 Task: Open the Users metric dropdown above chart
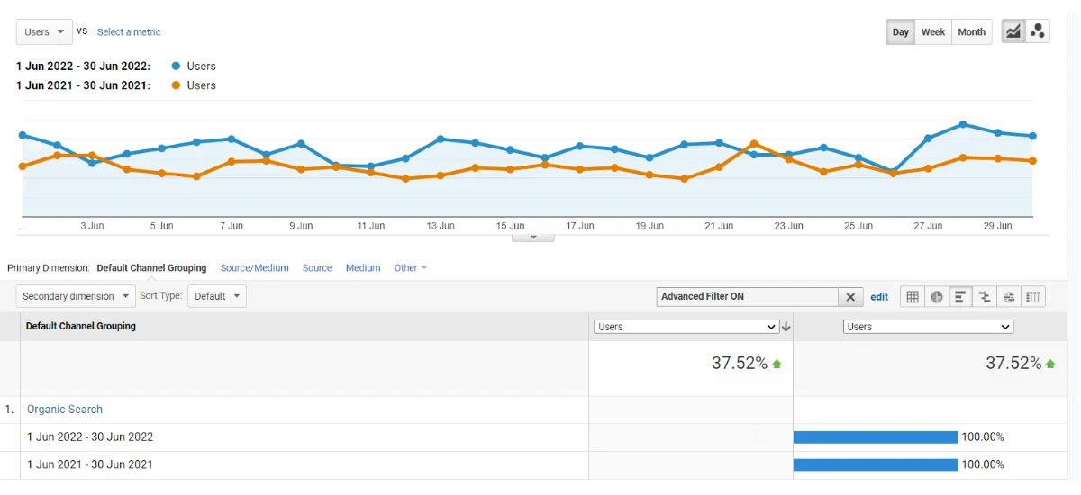click(44, 31)
